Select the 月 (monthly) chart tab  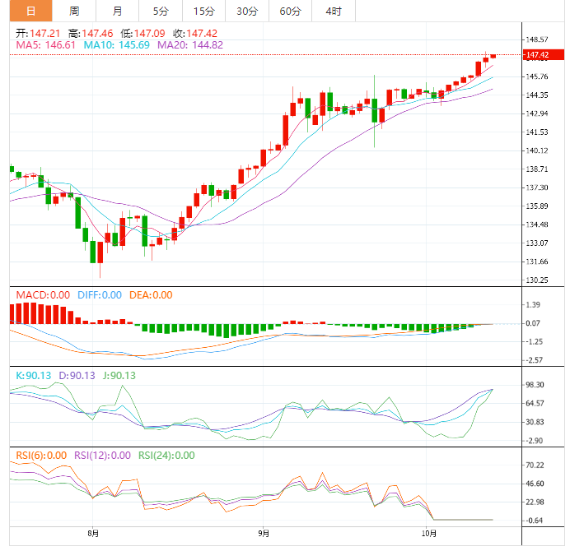(118, 11)
